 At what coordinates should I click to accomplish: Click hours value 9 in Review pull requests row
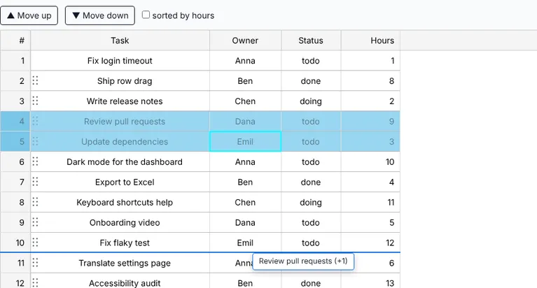370,121
